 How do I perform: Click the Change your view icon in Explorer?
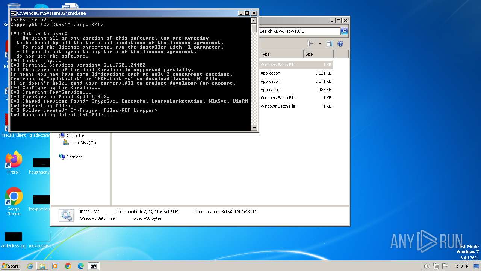click(311, 44)
